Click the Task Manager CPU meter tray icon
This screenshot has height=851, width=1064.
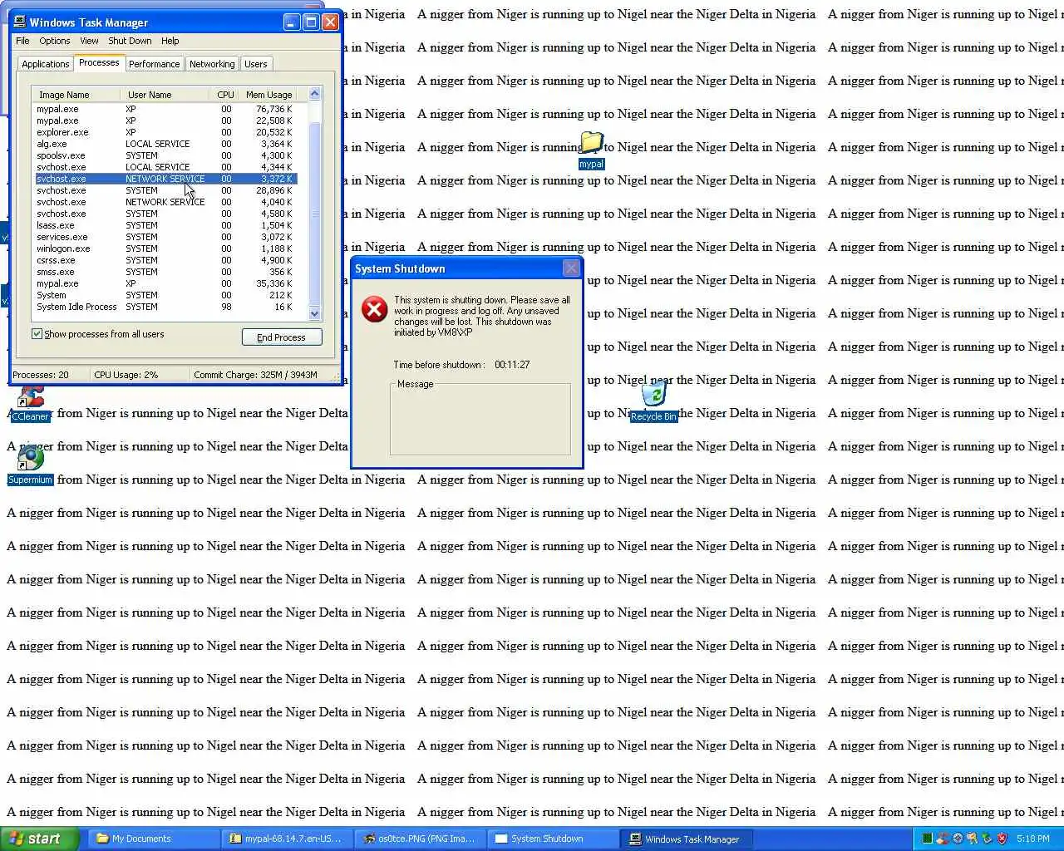pyautogui.click(x=928, y=839)
